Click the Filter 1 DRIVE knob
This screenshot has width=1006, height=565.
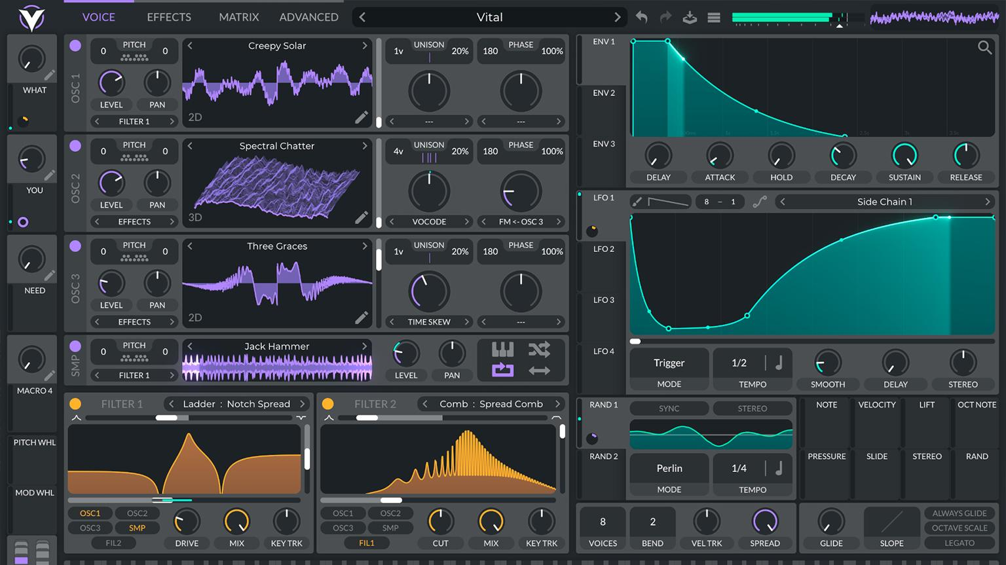(x=187, y=522)
